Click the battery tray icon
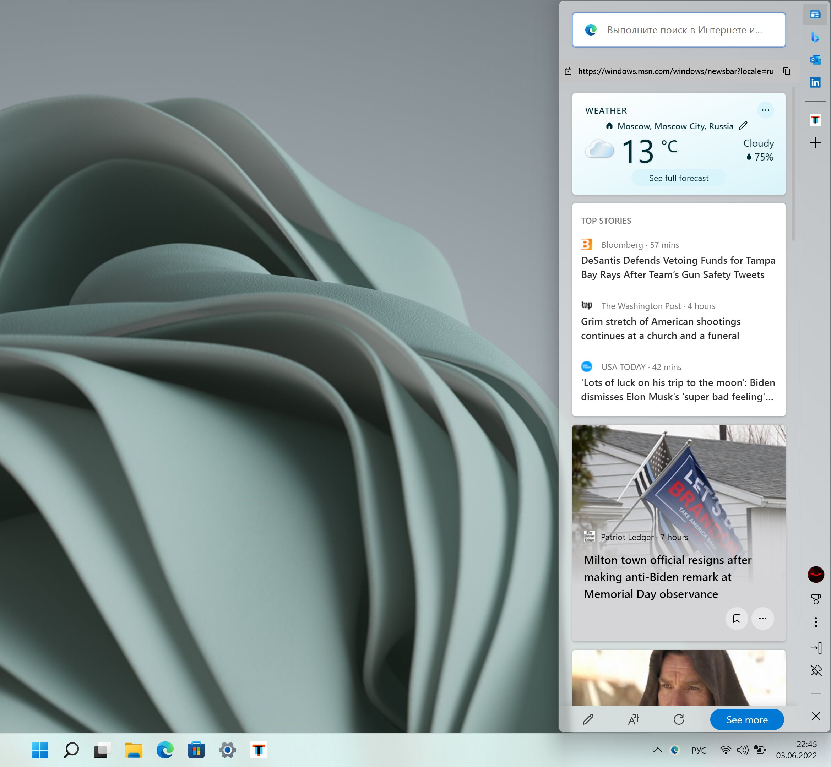This screenshot has height=767, width=831. [760, 750]
